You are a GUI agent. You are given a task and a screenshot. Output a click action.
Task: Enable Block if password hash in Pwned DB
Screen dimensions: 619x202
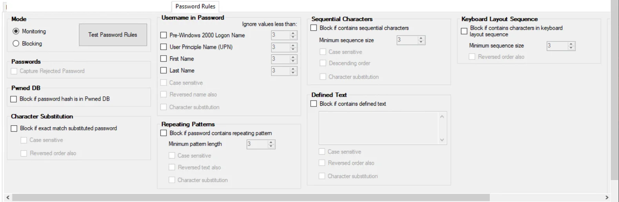(x=14, y=99)
